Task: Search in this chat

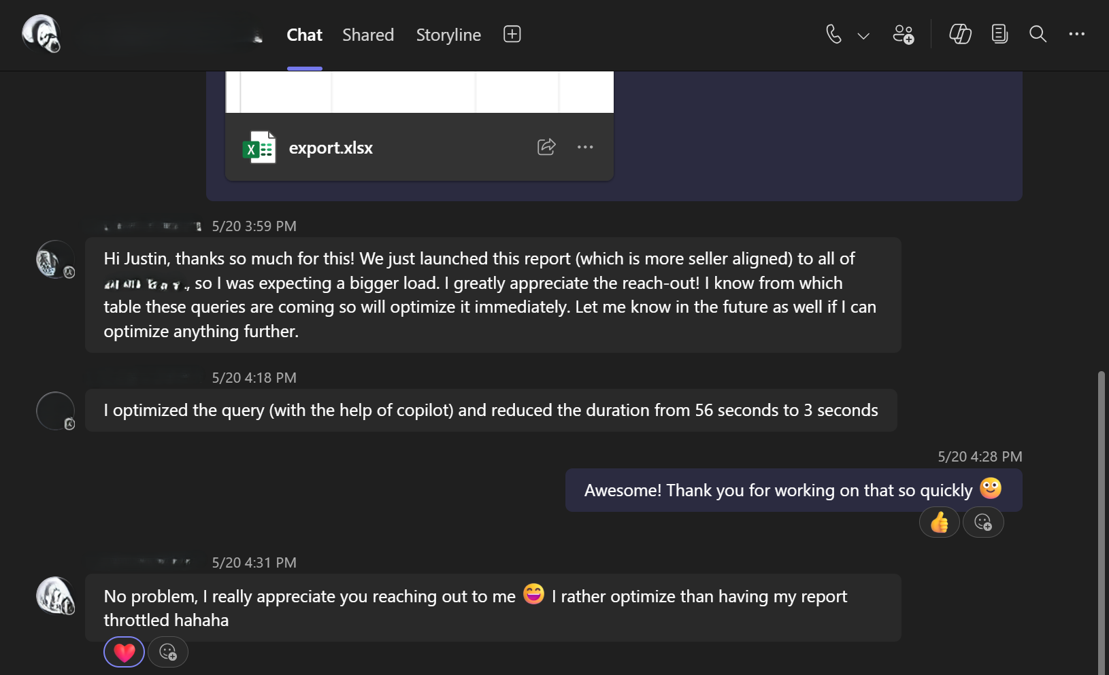Action: click(1038, 34)
